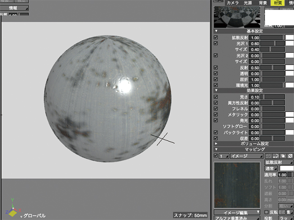Click the curved-arrow move layer icon
This screenshot has width=294, height=220.
coord(275,156)
